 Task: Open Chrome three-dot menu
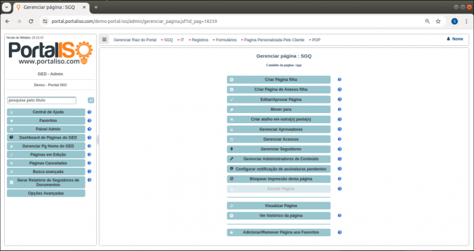(x=467, y=22)
